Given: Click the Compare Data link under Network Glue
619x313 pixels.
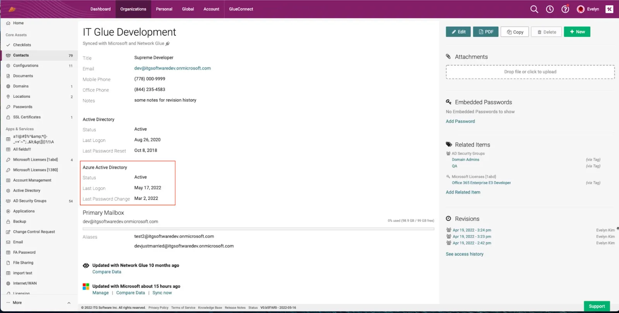Looking at the screenshot, I should click(107, 272).
